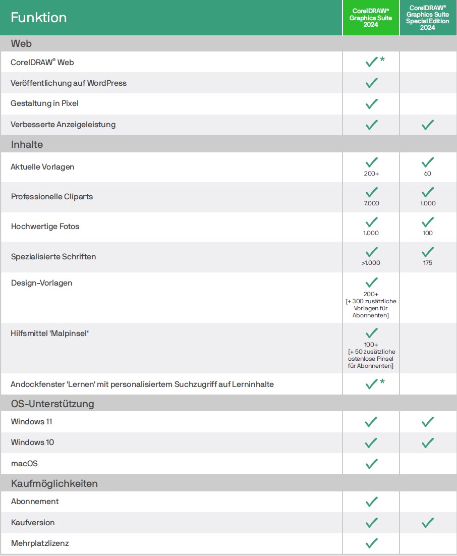
Task: Click the Abonnement row checkmark
Action: pyautogui.click(x=372, y=502)
